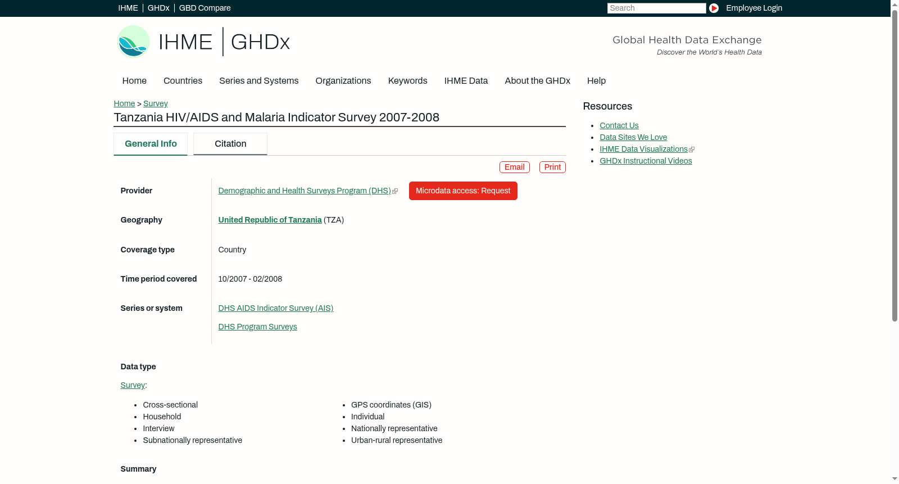Click the 'Summary' heading
Image resolution: width=899 pixels, height=484 pixels.
[138, 469]
